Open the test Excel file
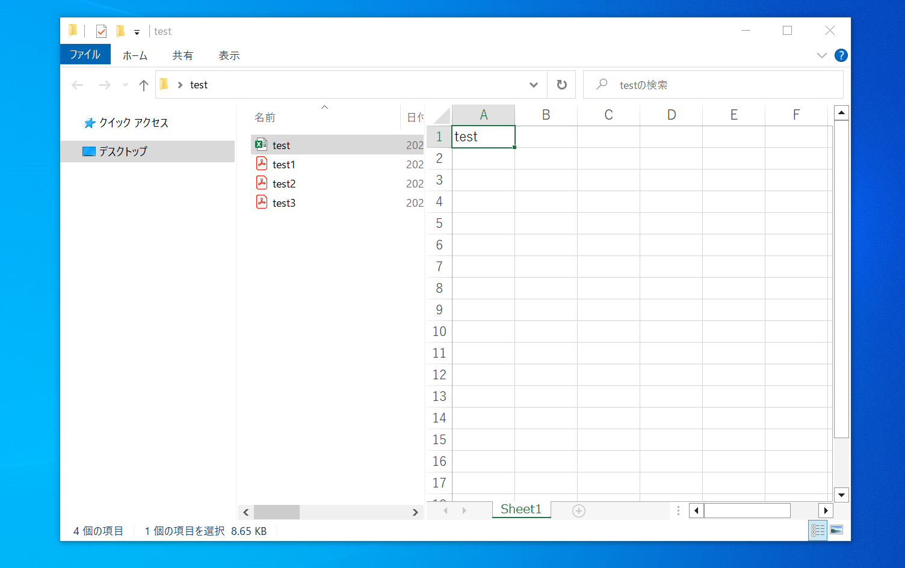The width and height of the screenshot is (905, 568). click(x=281, y=145)
